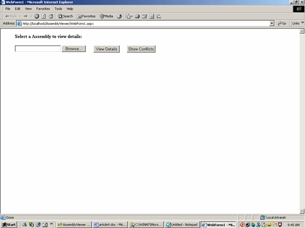Image resolution: width=305 pixels, height=228 pixels.
Task: Open the Search pane
Action: coord(65,16)
